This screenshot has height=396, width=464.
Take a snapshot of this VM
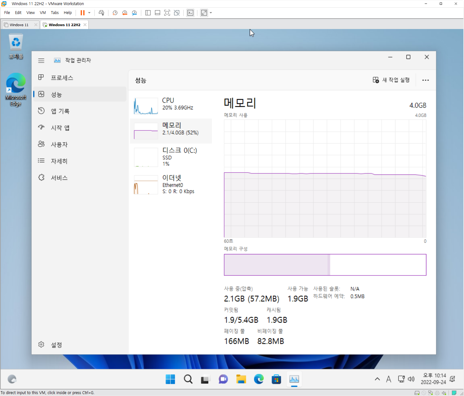115,13
